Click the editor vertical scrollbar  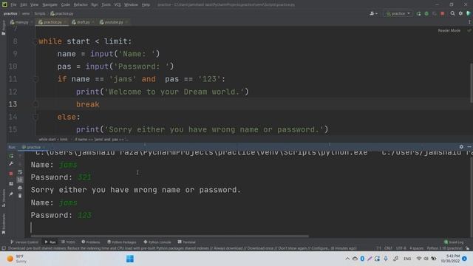coord(471,83)
